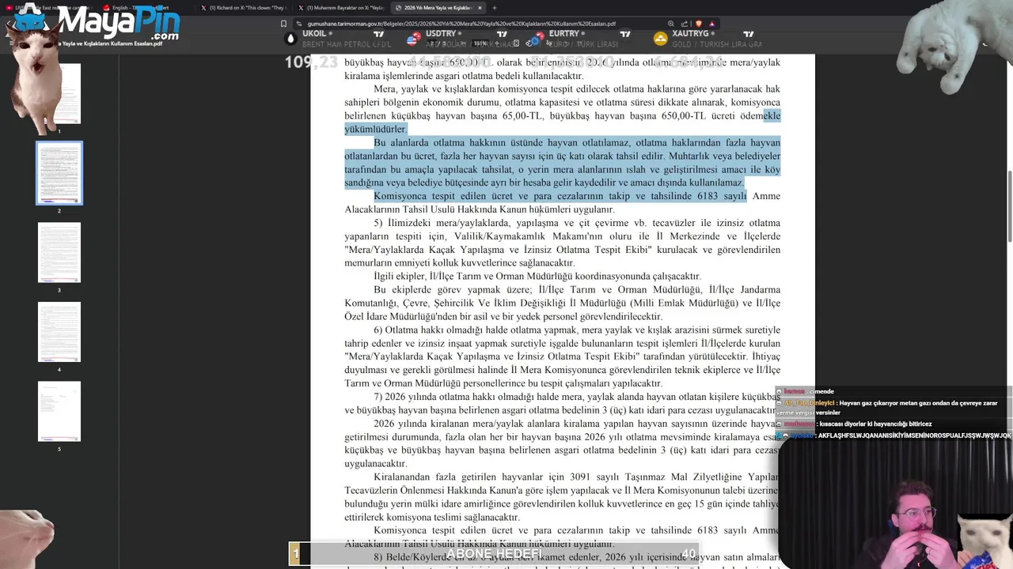Open the zoom indicator in address bar

click(672, 24)
